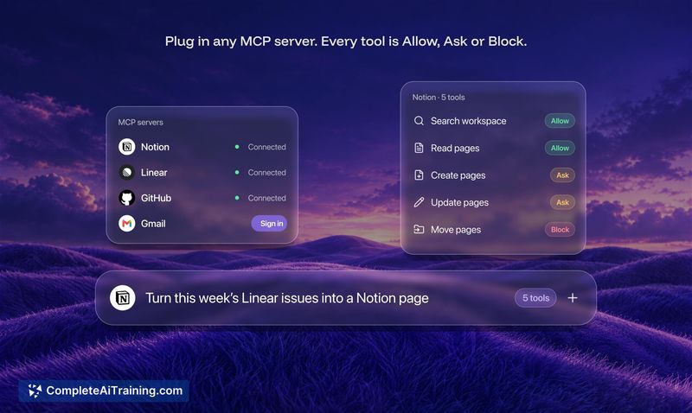Click the Linear logo icon
The image size is (692, 413).
[126, 172]
